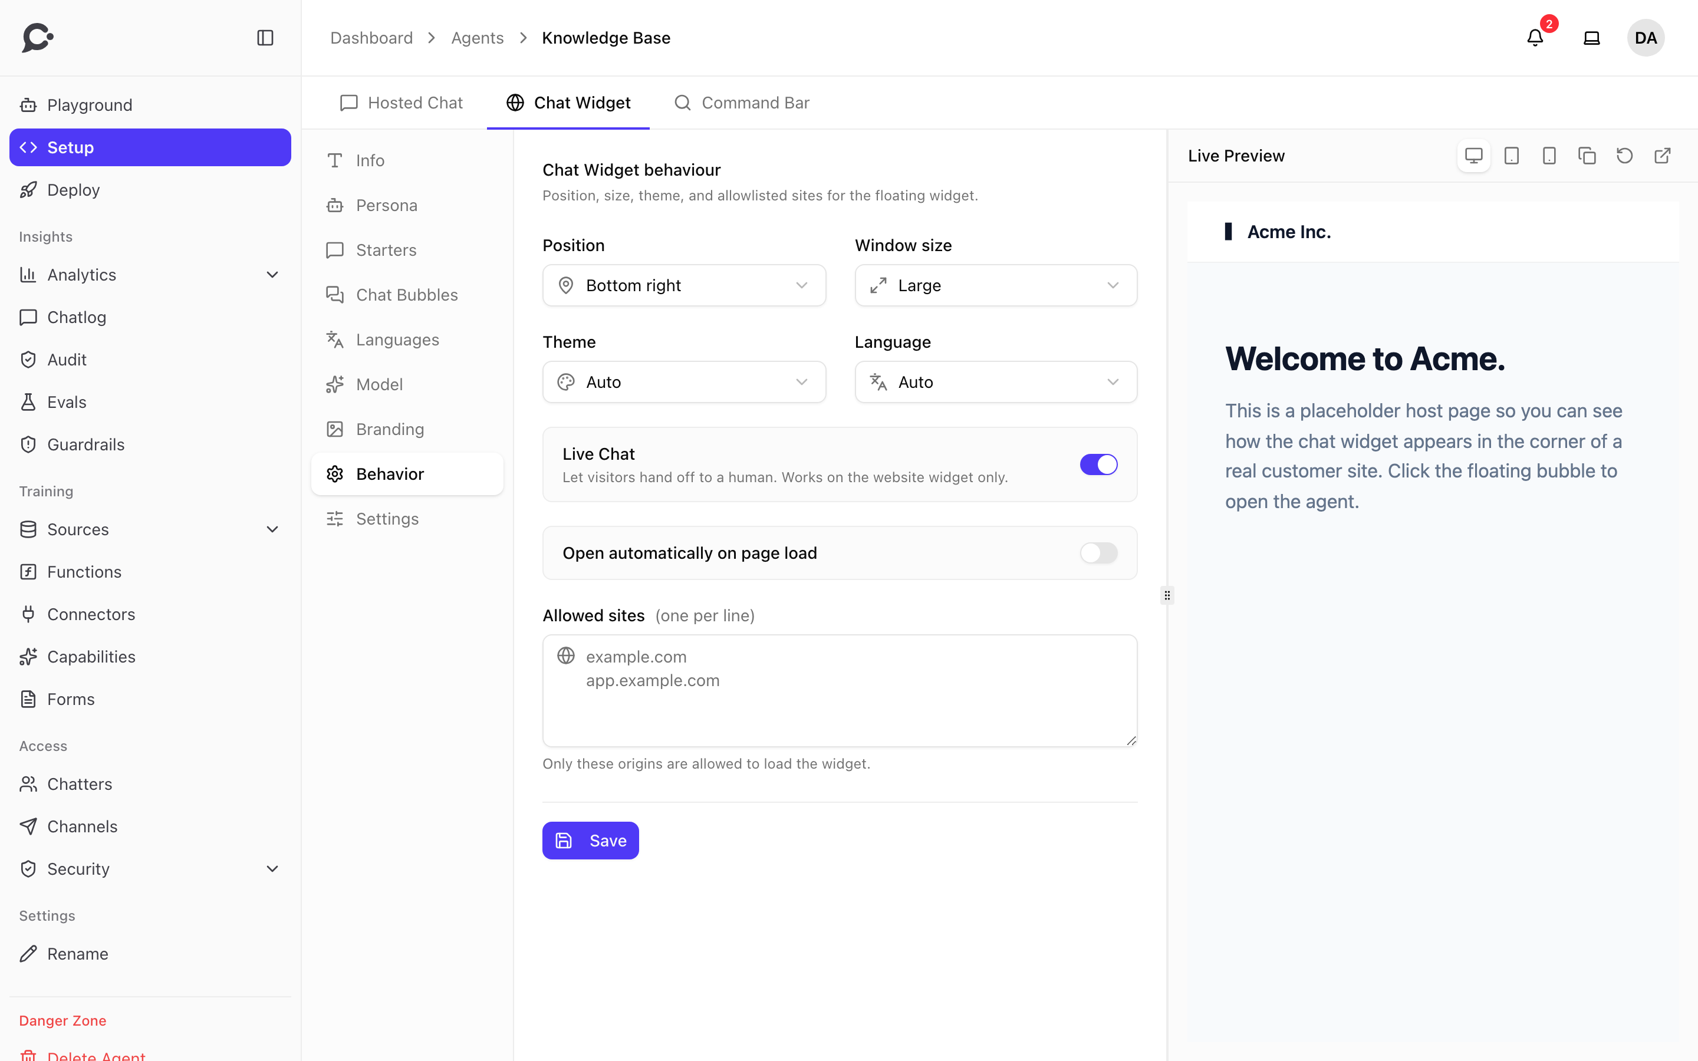
Task: Open Forms document item
Action: click(x=150, y=700)
